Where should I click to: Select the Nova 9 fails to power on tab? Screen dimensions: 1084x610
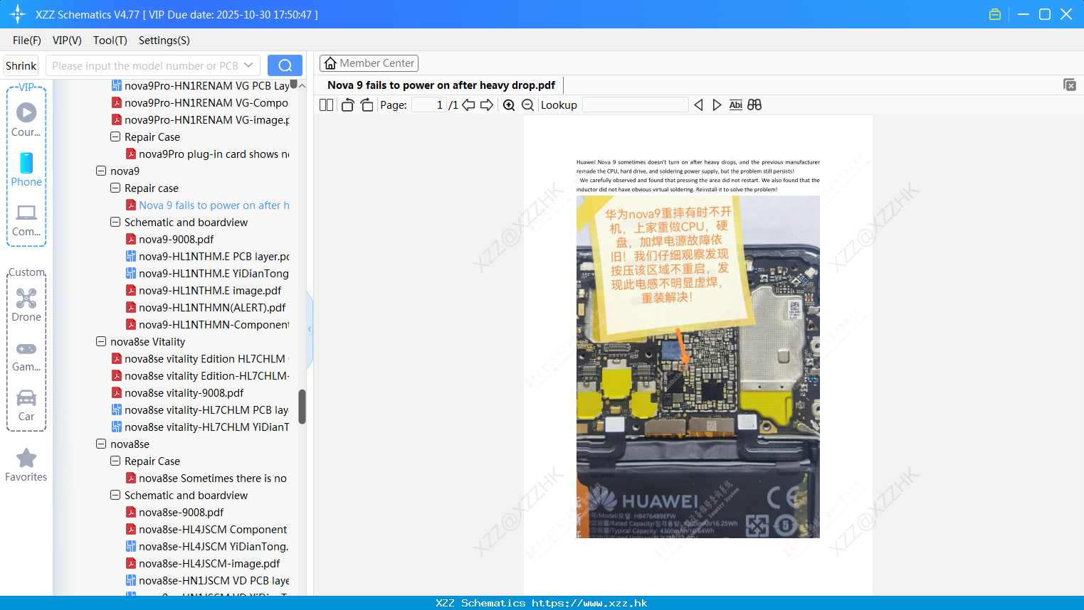[441, 85]
